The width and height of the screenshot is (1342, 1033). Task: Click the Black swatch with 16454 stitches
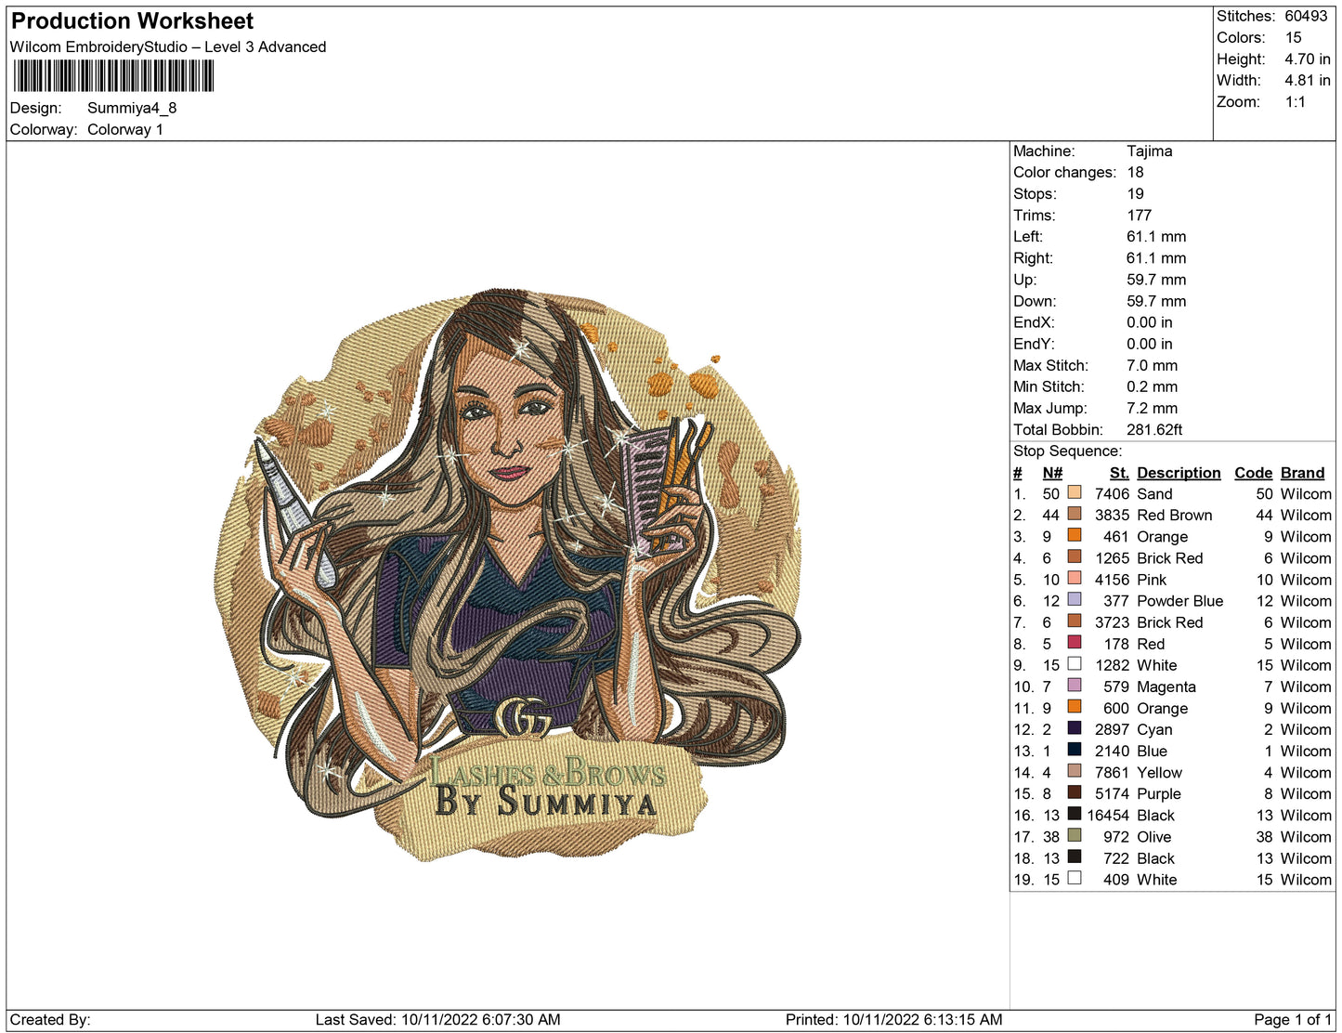tap(1075, 813)
